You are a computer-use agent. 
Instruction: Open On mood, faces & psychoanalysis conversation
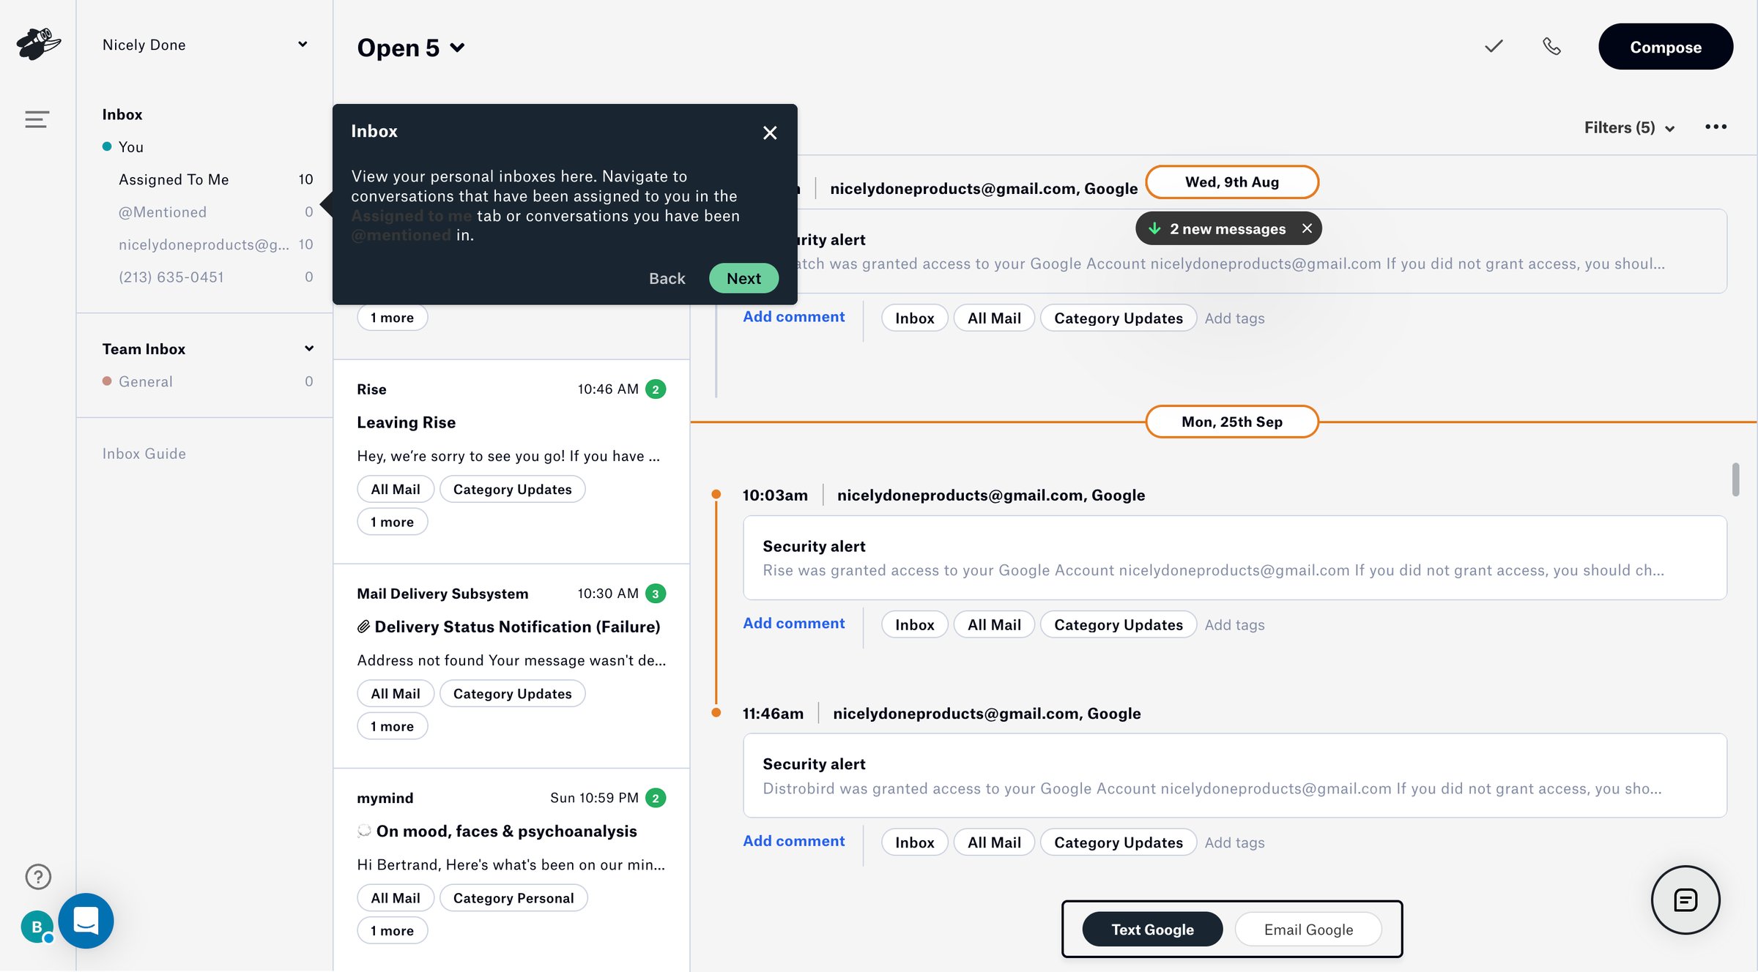coord(511,870)
